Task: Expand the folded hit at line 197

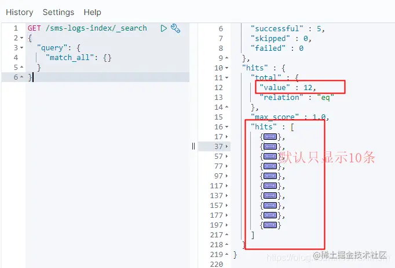Action: [x=226, y=225]
